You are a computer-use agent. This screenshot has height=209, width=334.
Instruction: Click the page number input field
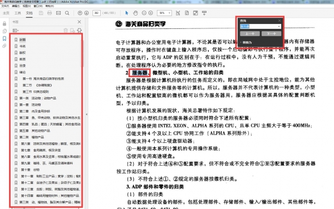[96, 13]
